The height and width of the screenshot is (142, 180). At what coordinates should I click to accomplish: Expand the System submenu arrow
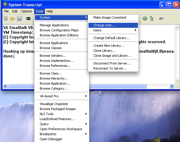(x=86, y=17)
